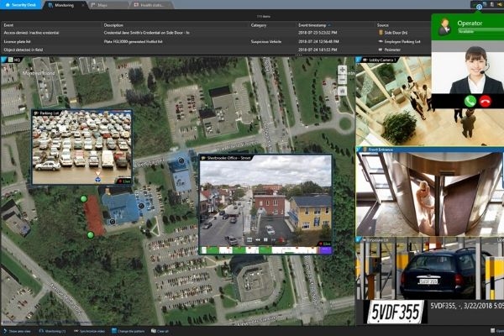
Task: Select the lower green perimeter marker
Action: click(x=91, y=235)
